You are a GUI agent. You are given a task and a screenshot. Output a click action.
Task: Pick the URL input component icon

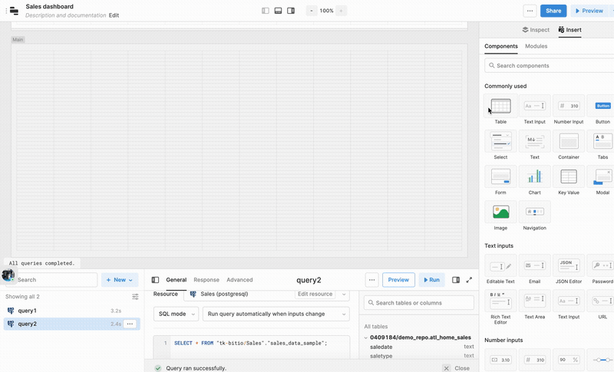pyautogui.click(x=602, y=301)
